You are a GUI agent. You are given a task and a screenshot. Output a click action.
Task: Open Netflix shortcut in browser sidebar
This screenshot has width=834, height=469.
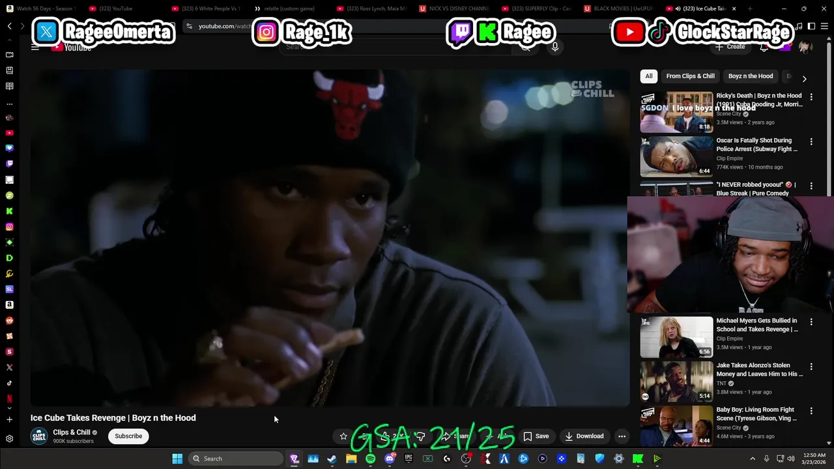(9, 399)
